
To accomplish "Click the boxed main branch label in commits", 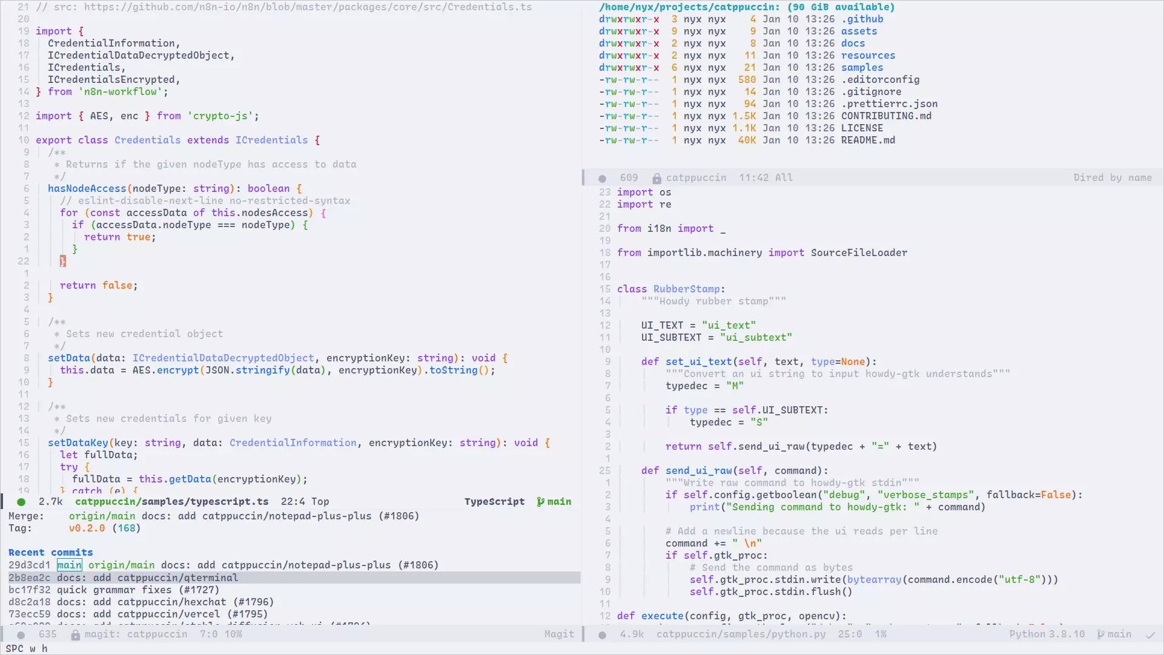I will tap(69, 565).
